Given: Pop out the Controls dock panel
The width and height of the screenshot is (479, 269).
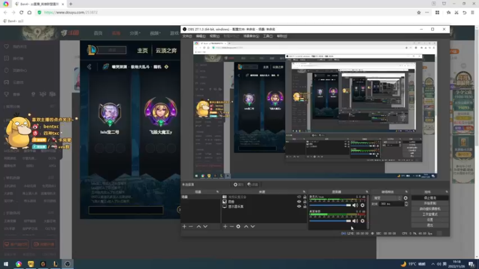Looking at the screenshot, I should 447,192.
